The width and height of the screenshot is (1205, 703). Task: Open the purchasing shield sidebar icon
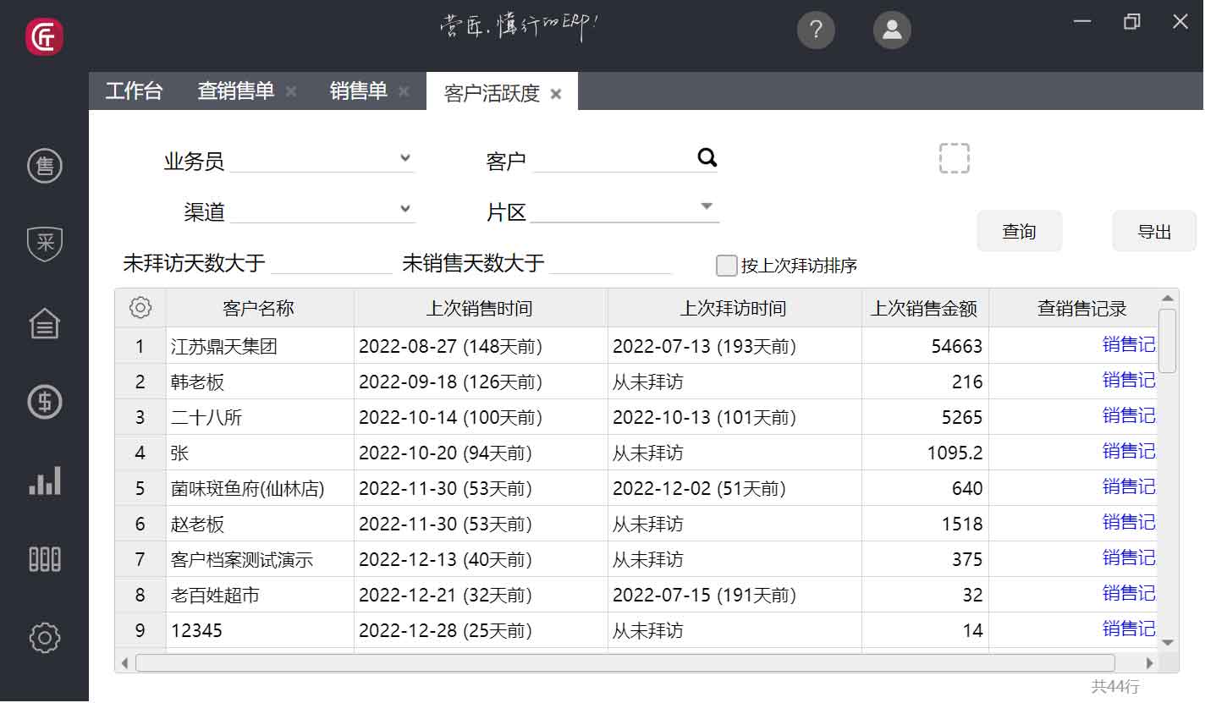[44, 244]
